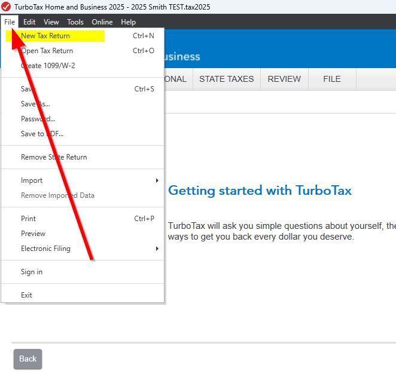Open the Help menu

[x=128, y=22]
